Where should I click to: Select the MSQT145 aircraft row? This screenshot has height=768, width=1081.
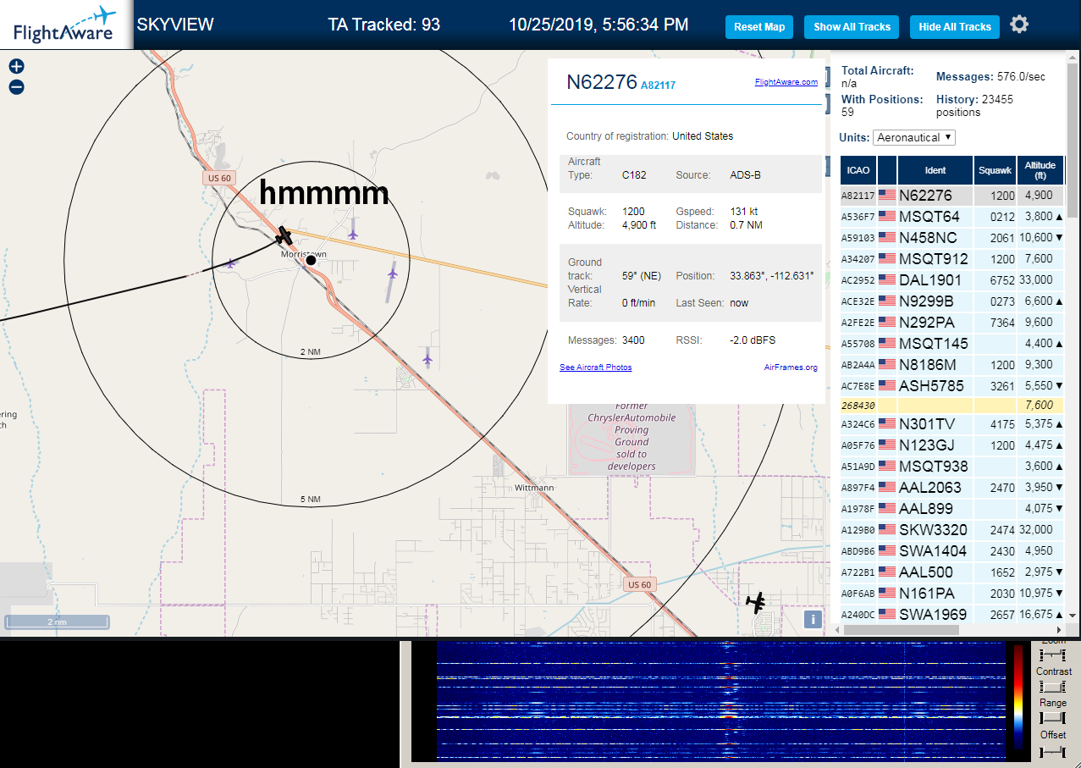[x=952, y=344]
